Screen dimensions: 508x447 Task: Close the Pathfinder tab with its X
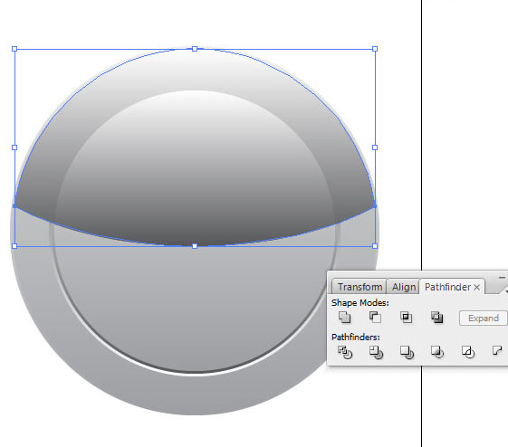(476, 287)
